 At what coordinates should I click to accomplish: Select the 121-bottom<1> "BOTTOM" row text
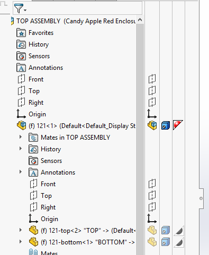(x=88, y=242)
